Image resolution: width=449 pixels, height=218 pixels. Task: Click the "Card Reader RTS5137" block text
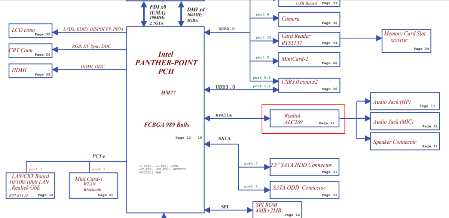pos(296,39)
